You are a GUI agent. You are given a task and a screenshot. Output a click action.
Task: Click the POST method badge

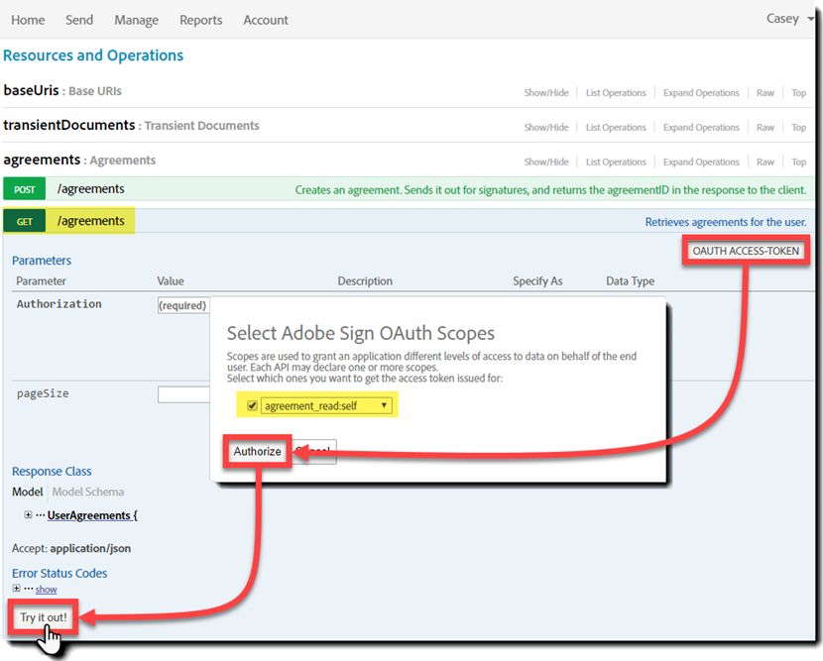[x=24, y=189]
